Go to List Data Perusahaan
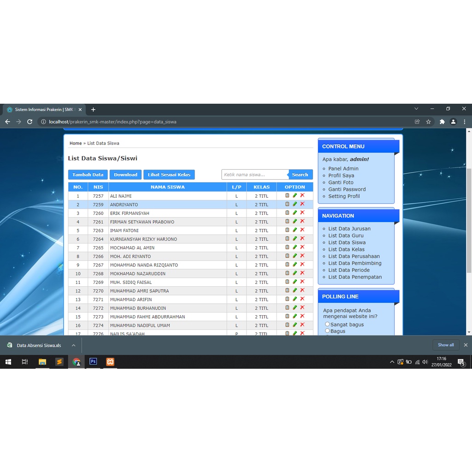 tap(354, 256)
